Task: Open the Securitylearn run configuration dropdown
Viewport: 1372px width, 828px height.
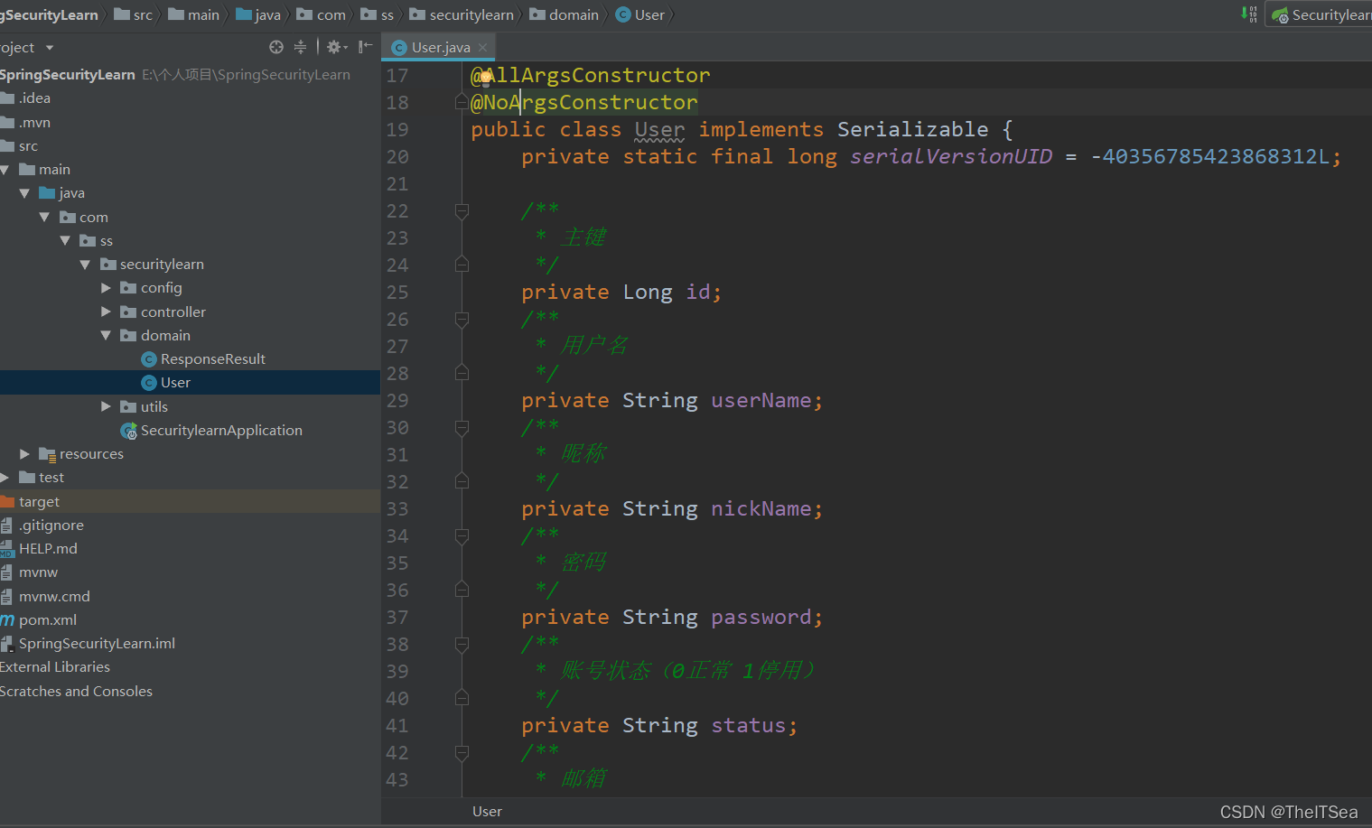Action: click(x=1321, y=14)
